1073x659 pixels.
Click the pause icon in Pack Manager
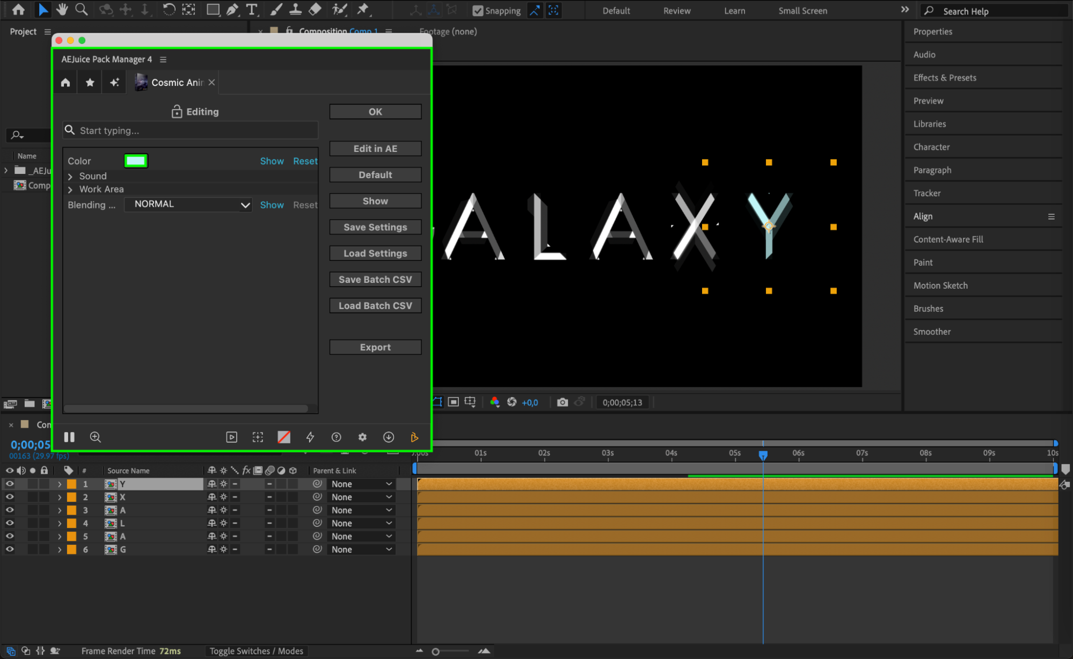(x=69, y=437)
